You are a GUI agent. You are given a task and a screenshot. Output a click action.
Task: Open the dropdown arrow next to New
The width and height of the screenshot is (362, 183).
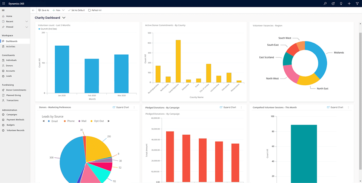coord(63,10)
